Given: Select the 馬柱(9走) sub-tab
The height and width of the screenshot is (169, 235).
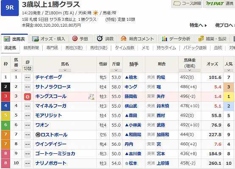Looking at the screenshot, I should (x=99, y=48).
